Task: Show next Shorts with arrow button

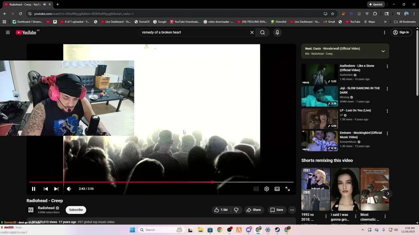Action: coord(388,194)
